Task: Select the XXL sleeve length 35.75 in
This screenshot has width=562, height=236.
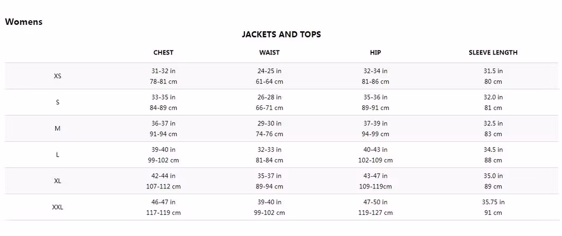Action: pyautogui.click(x=493, y=202)
